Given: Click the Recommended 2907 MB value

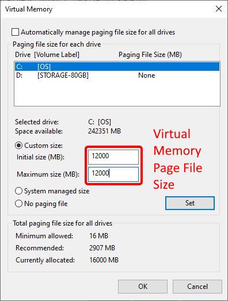Looking at the screenshot, I should click(102, 248).
